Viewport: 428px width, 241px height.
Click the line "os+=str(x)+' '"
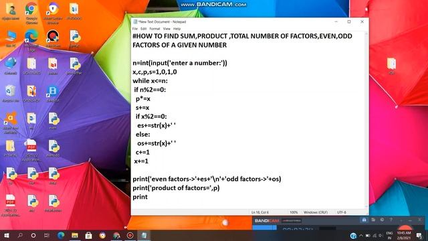[156, 143]
